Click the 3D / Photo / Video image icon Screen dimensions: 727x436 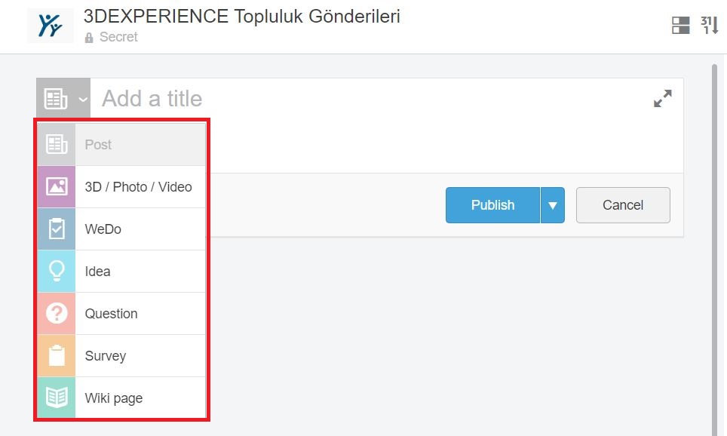click(57, 187)
